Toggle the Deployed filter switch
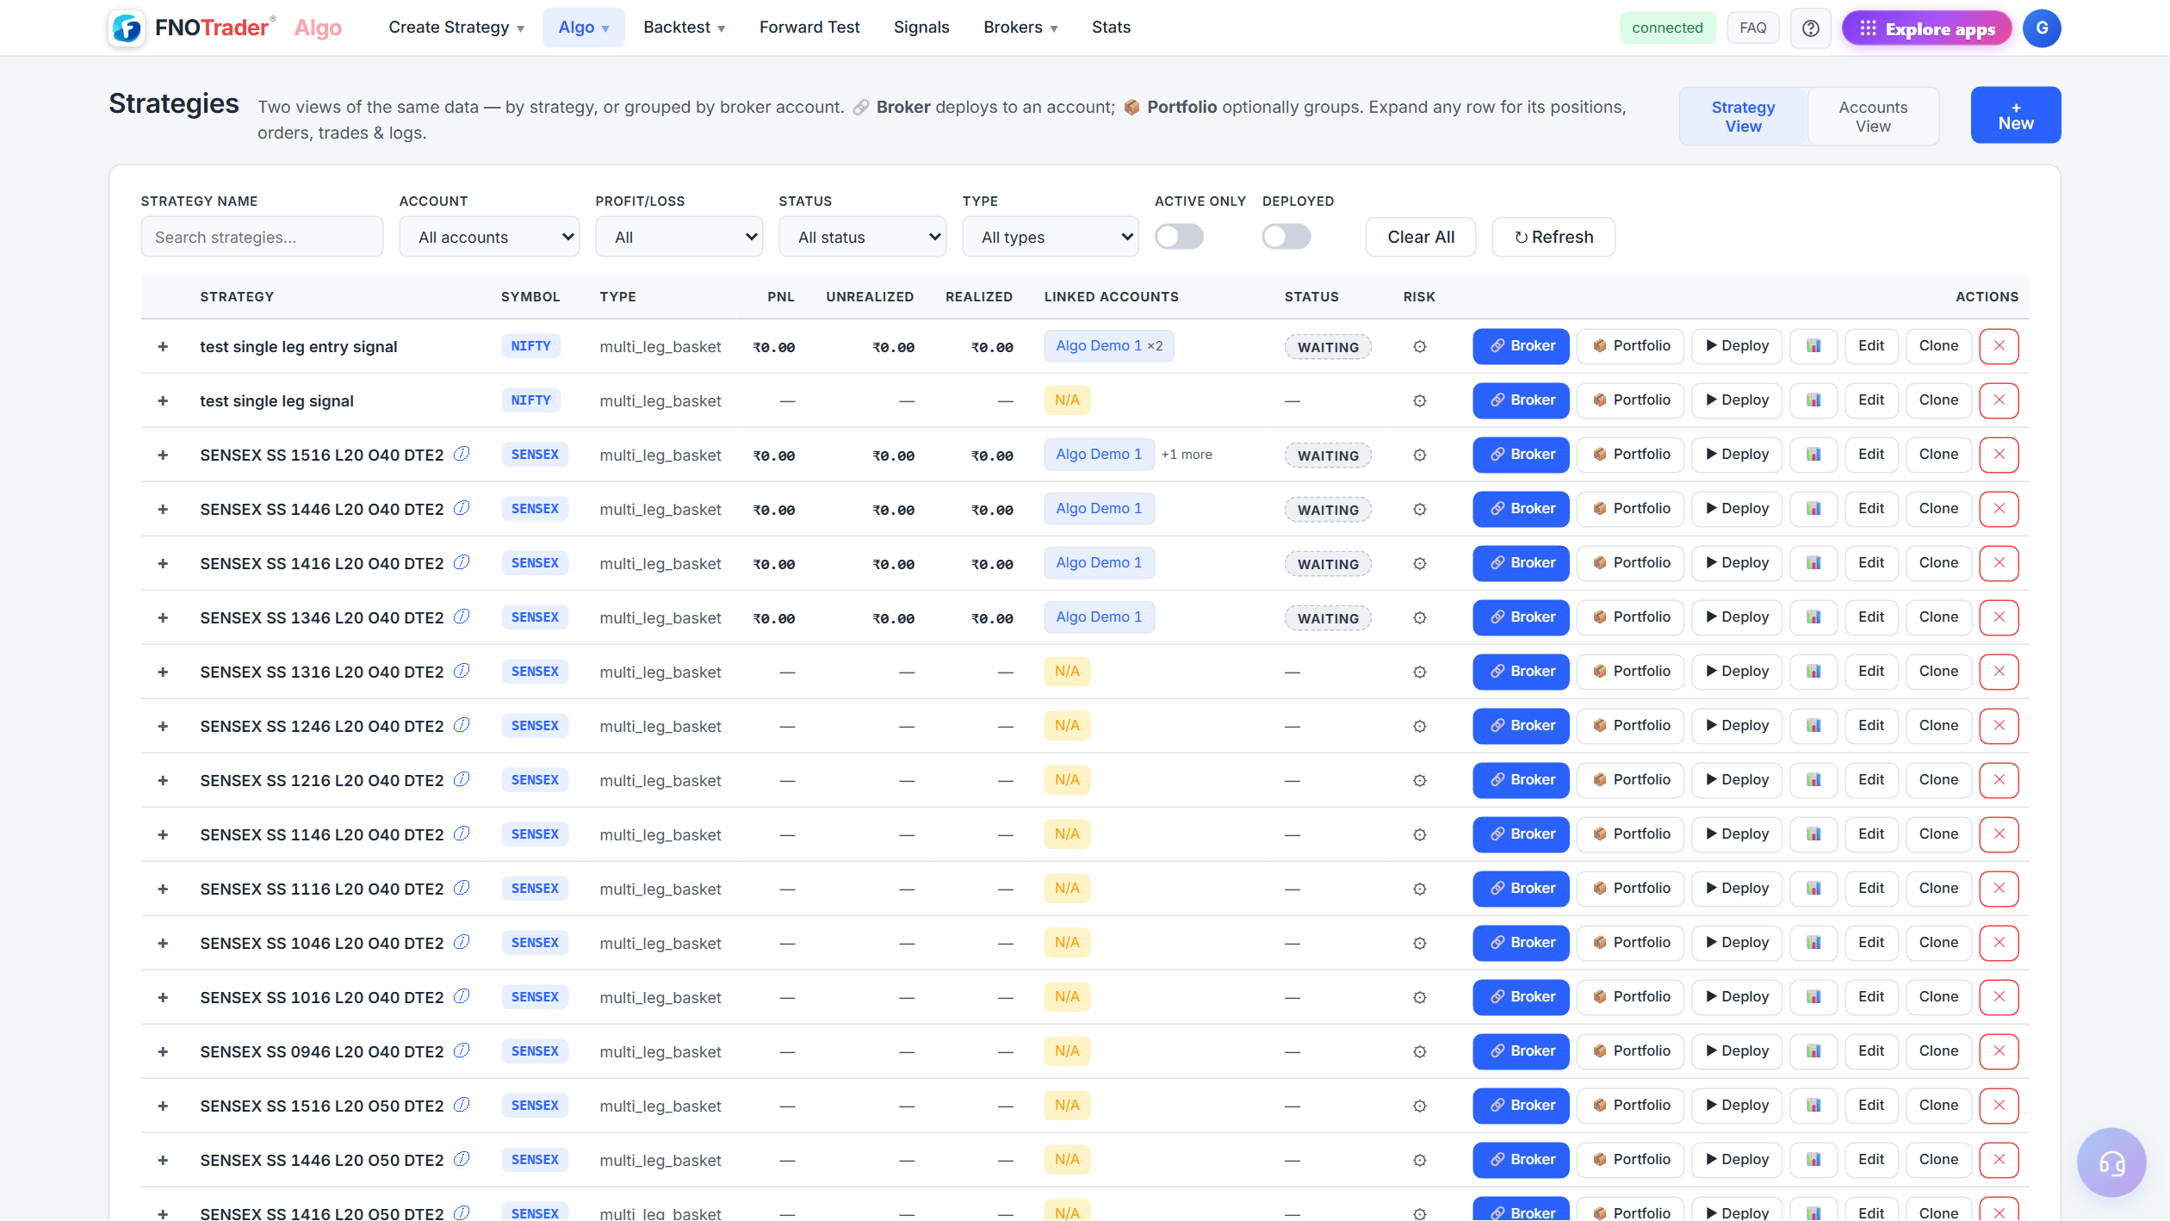The height and width of the screenshot is (1221, 2170). click(x=1286, y=237)
